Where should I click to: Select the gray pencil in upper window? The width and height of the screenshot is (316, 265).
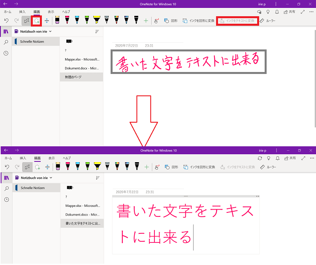point(107,20)
